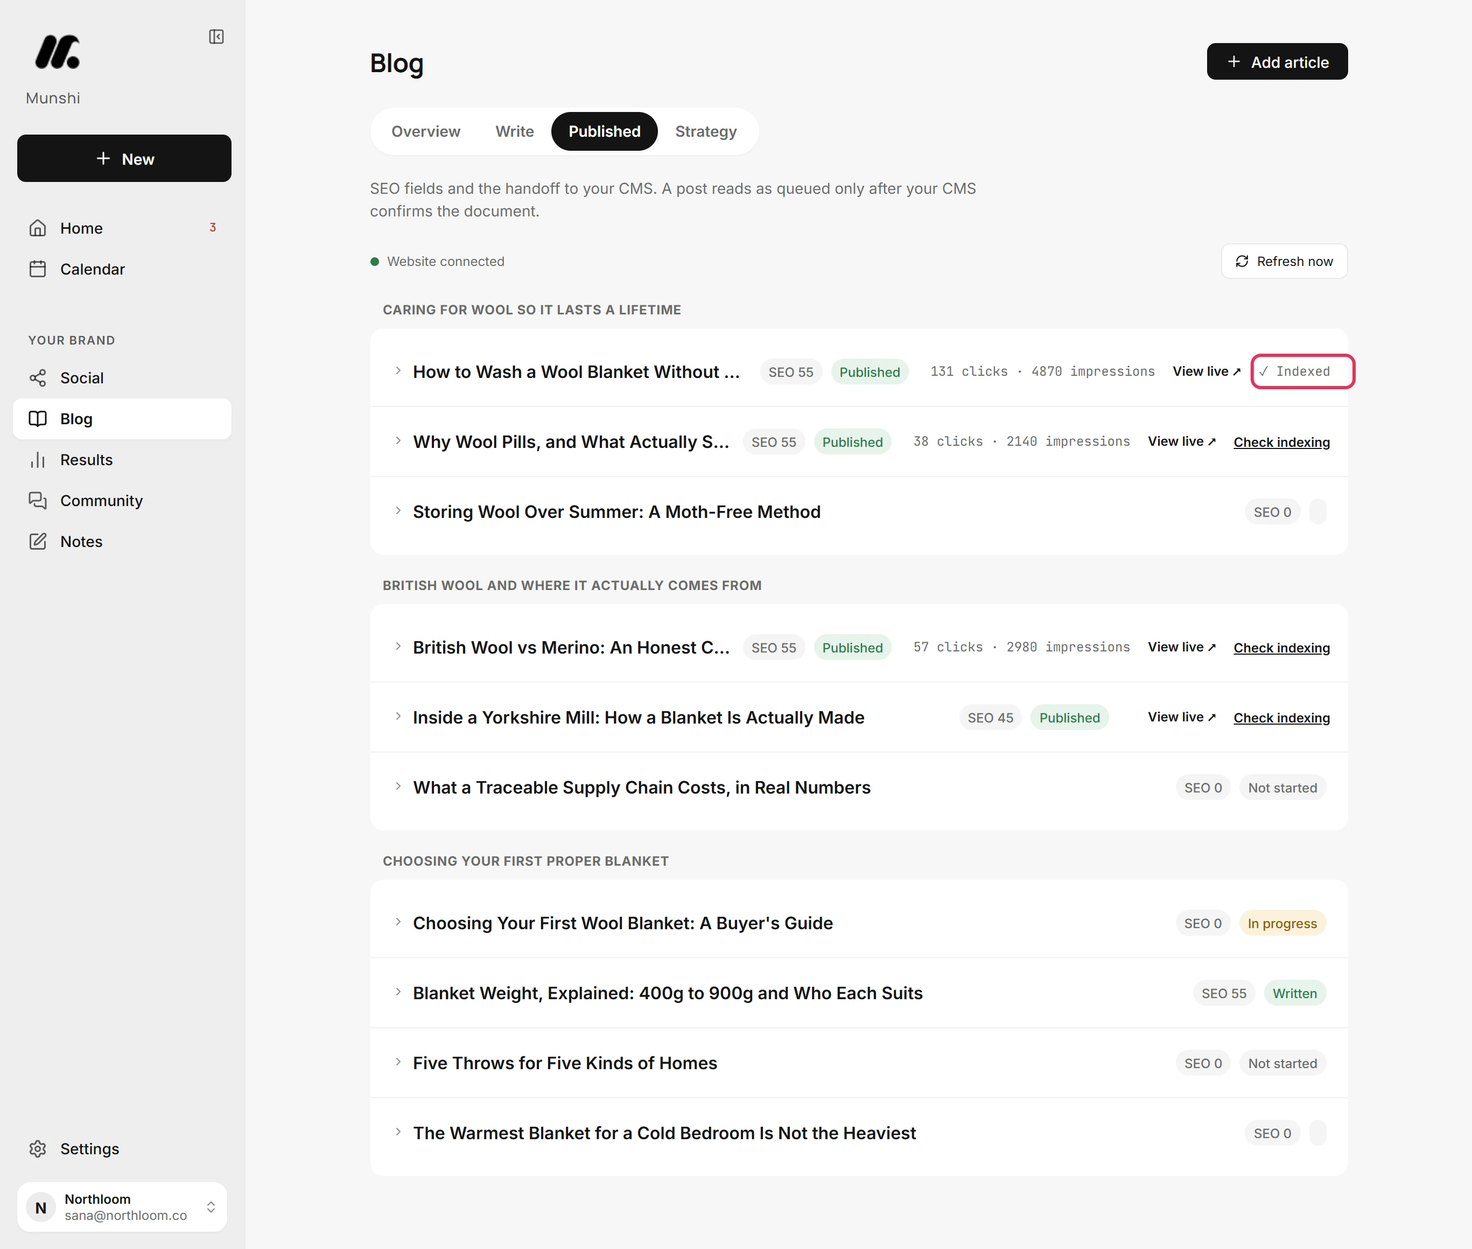Click the green Website connected dot
Viewport: 1472px width, 1249px height.
(x=375, y=262)
